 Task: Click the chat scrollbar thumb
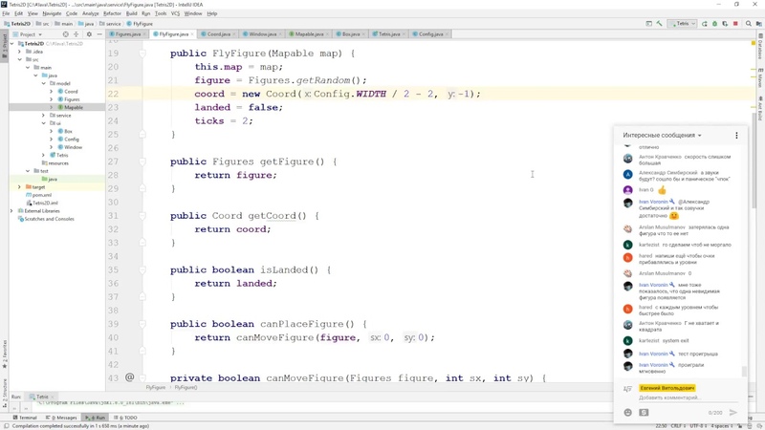744,372
